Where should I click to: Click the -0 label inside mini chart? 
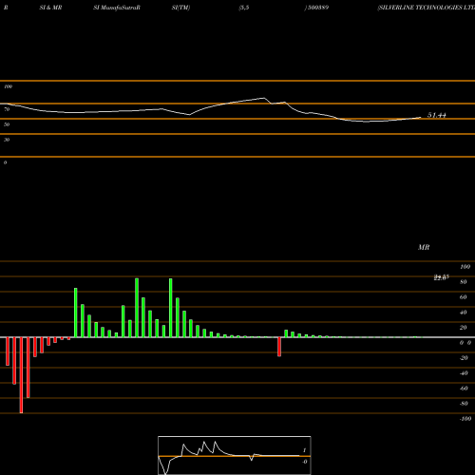(x=305, y=462)
